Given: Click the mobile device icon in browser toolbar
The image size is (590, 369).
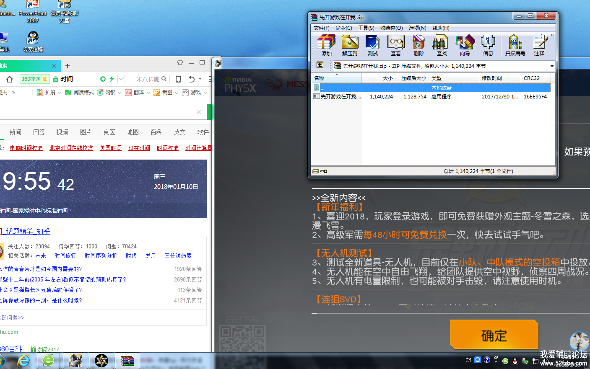Looking at the screenshot, I should point(178,79).
